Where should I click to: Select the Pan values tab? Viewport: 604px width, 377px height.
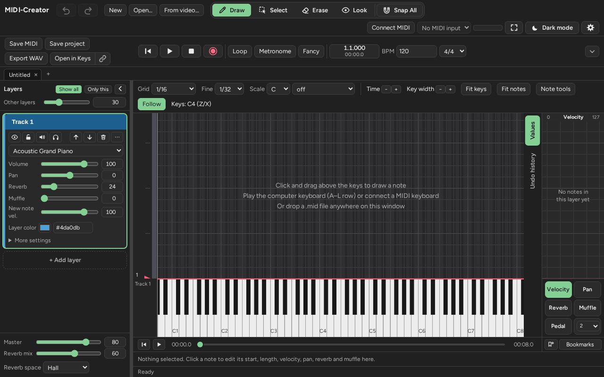click(587, 289)
